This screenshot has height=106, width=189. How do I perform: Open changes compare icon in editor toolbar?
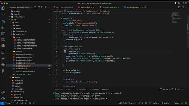[x=179, y=7]
